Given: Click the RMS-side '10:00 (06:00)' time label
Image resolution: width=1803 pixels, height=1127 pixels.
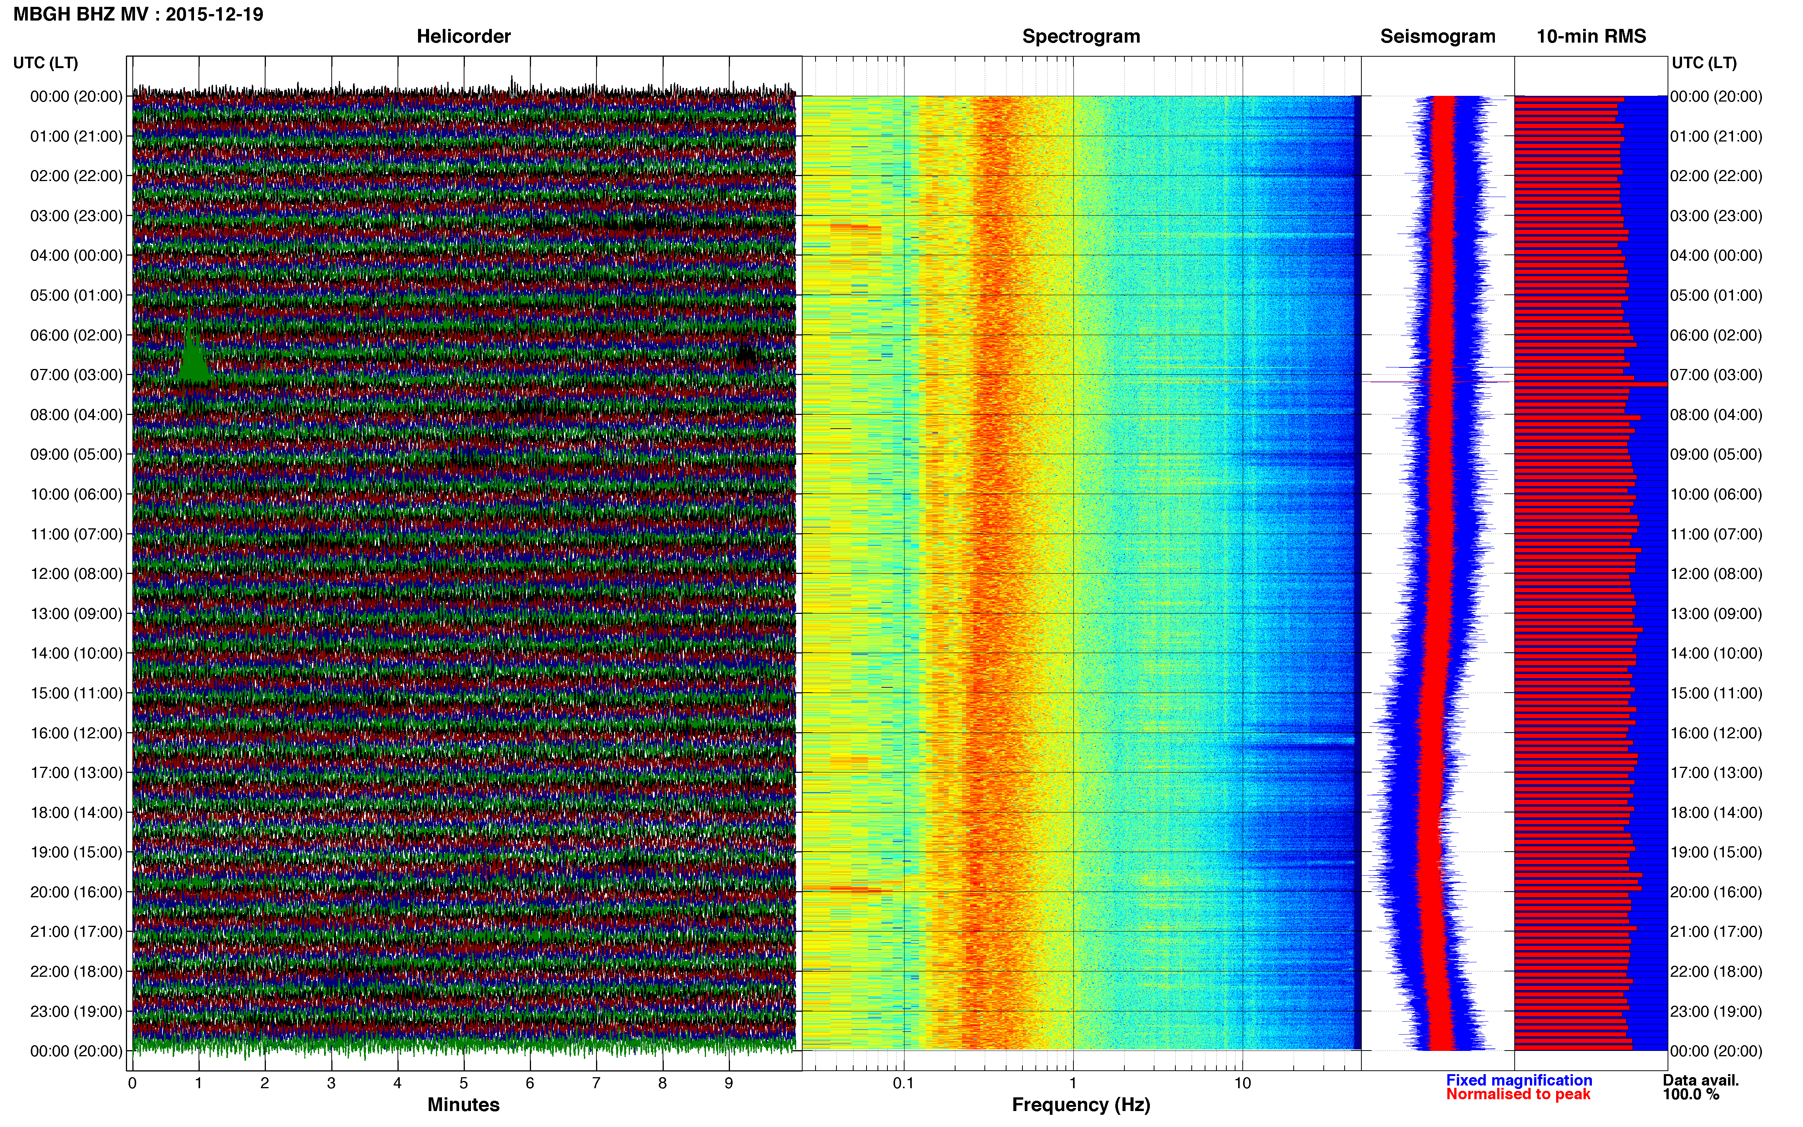Looking at the screenshot, I should (1717, 494).
